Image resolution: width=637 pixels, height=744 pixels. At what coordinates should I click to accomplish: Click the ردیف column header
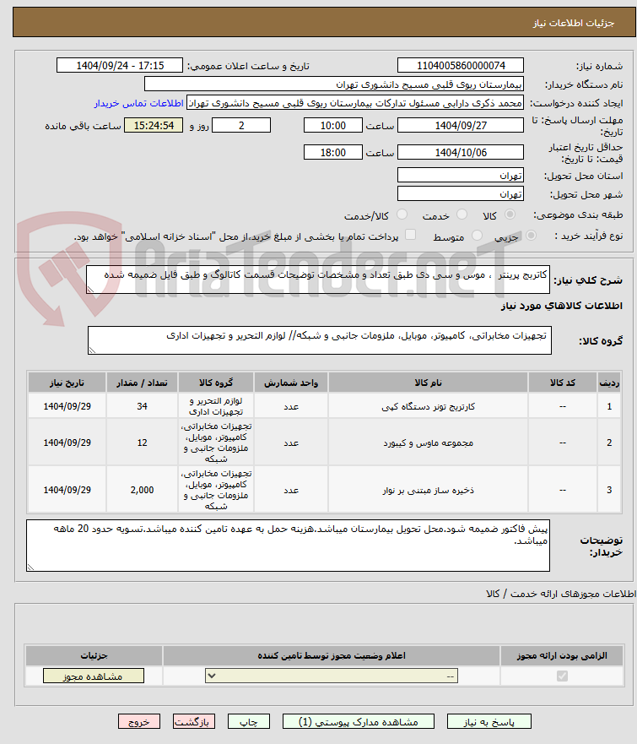[609, 383]
